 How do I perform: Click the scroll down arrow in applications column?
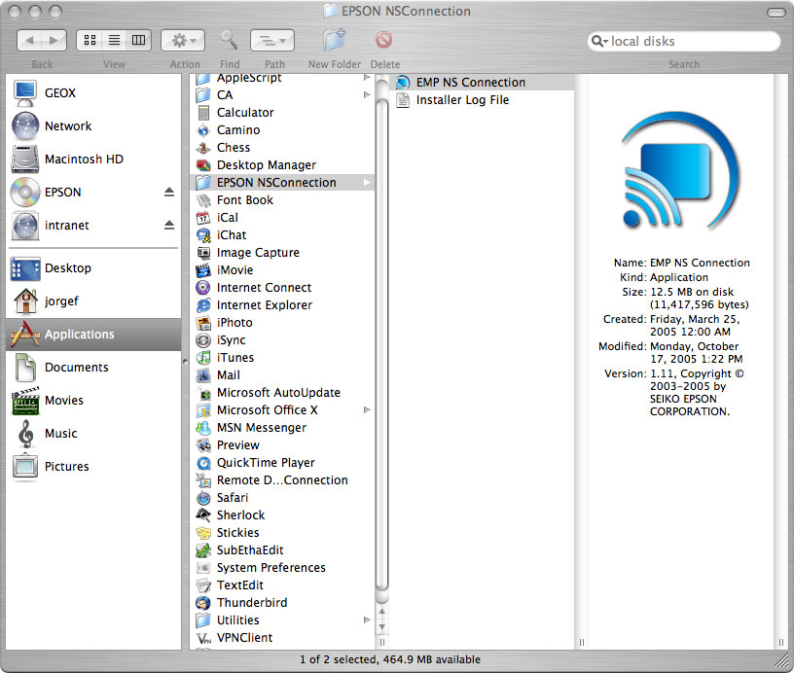click(x=382, y=627)
